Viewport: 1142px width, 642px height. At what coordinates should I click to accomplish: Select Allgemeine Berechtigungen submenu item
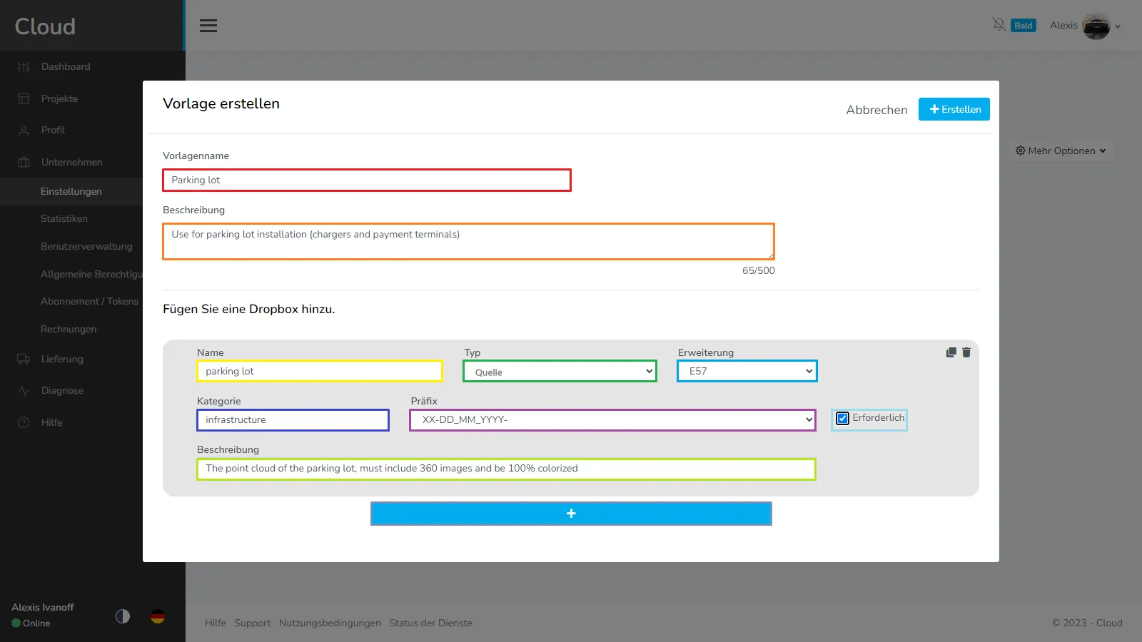pyautogui.click(x=91, y=274)
